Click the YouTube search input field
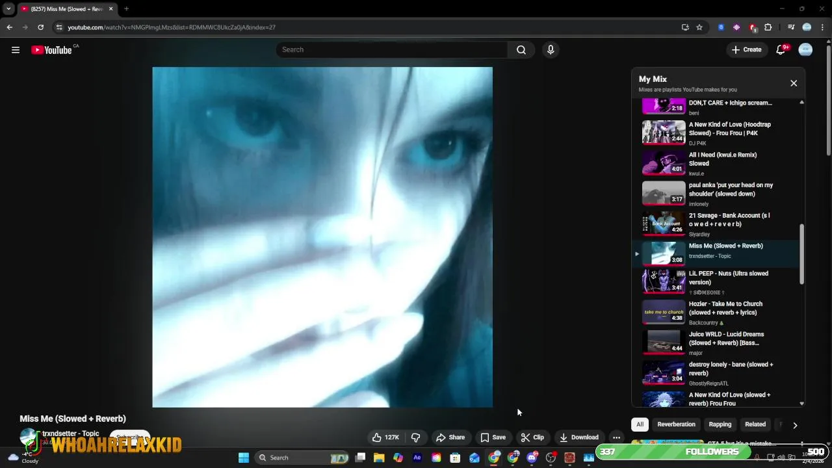Screen dimensions: 832x468 (x=392, y=50)
